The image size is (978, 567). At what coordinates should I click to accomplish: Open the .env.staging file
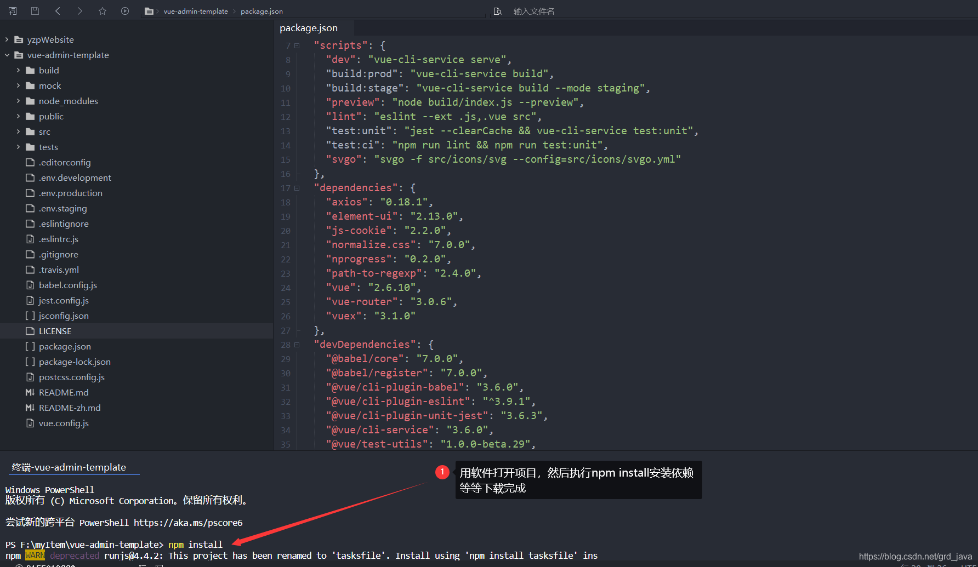point(62,208)
